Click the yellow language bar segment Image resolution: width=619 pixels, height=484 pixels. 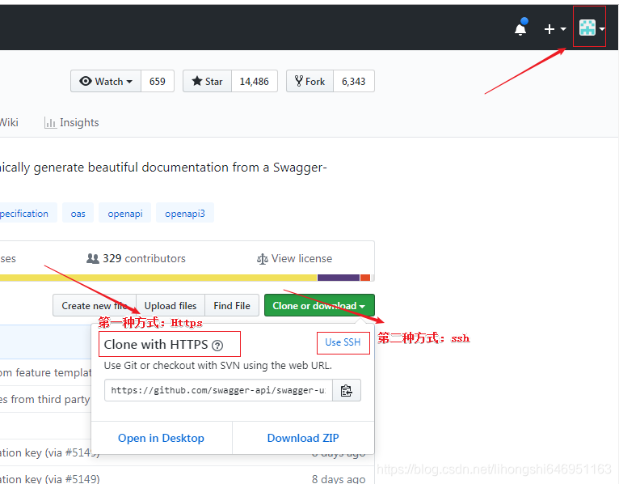(x=158, y=278)
